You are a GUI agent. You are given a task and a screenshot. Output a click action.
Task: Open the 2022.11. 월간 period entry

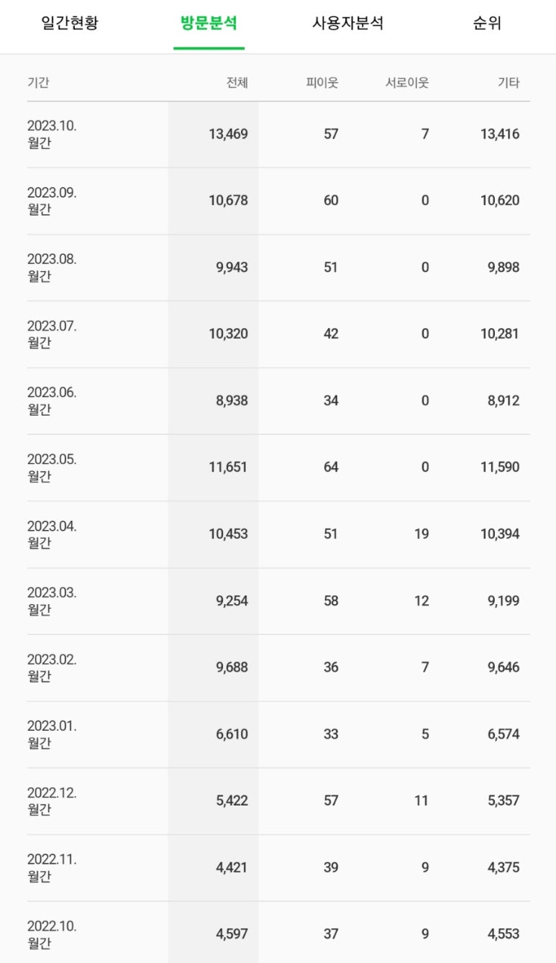52,867
